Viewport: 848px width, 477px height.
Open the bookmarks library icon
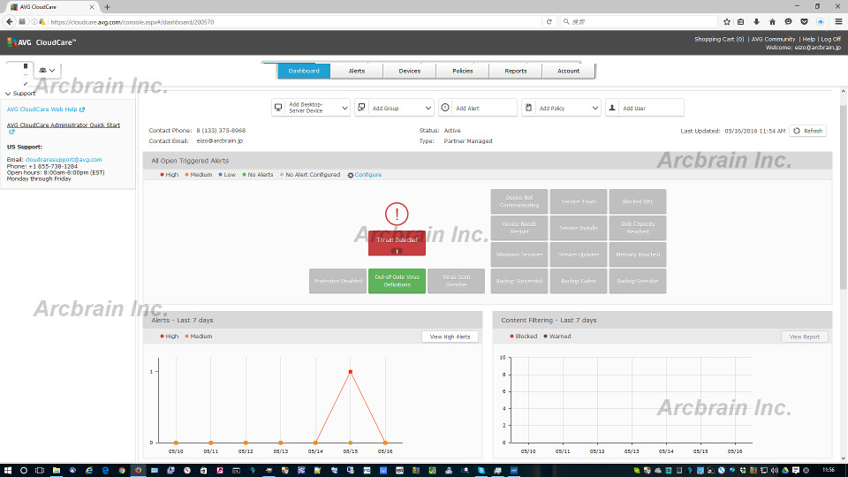tap(741, 21)
